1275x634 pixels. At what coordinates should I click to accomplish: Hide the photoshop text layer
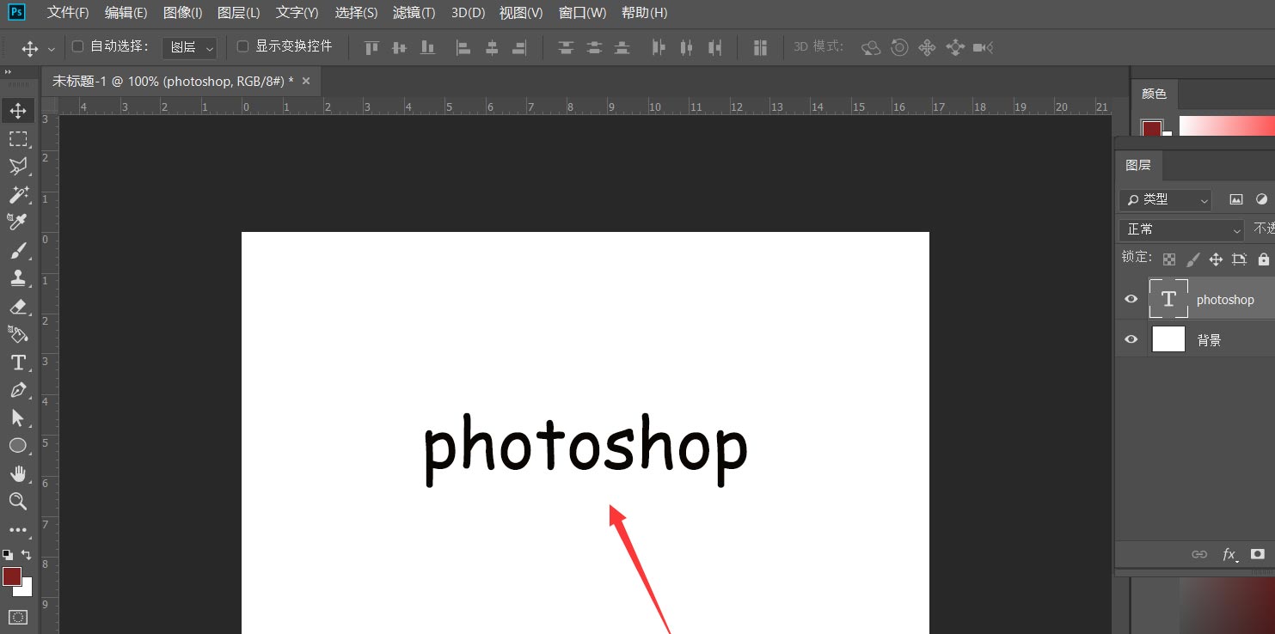point(1131,299)
